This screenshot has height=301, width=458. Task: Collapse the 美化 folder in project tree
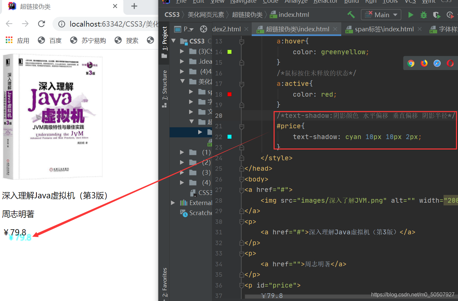click(182, 81)
